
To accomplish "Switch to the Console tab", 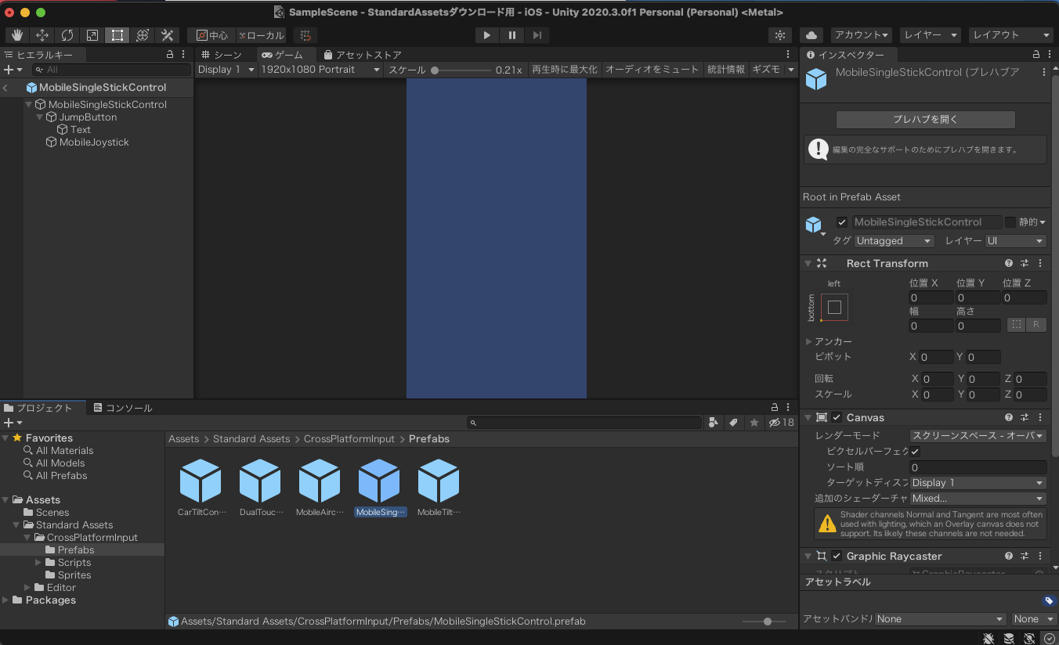I will pos(122,408).
